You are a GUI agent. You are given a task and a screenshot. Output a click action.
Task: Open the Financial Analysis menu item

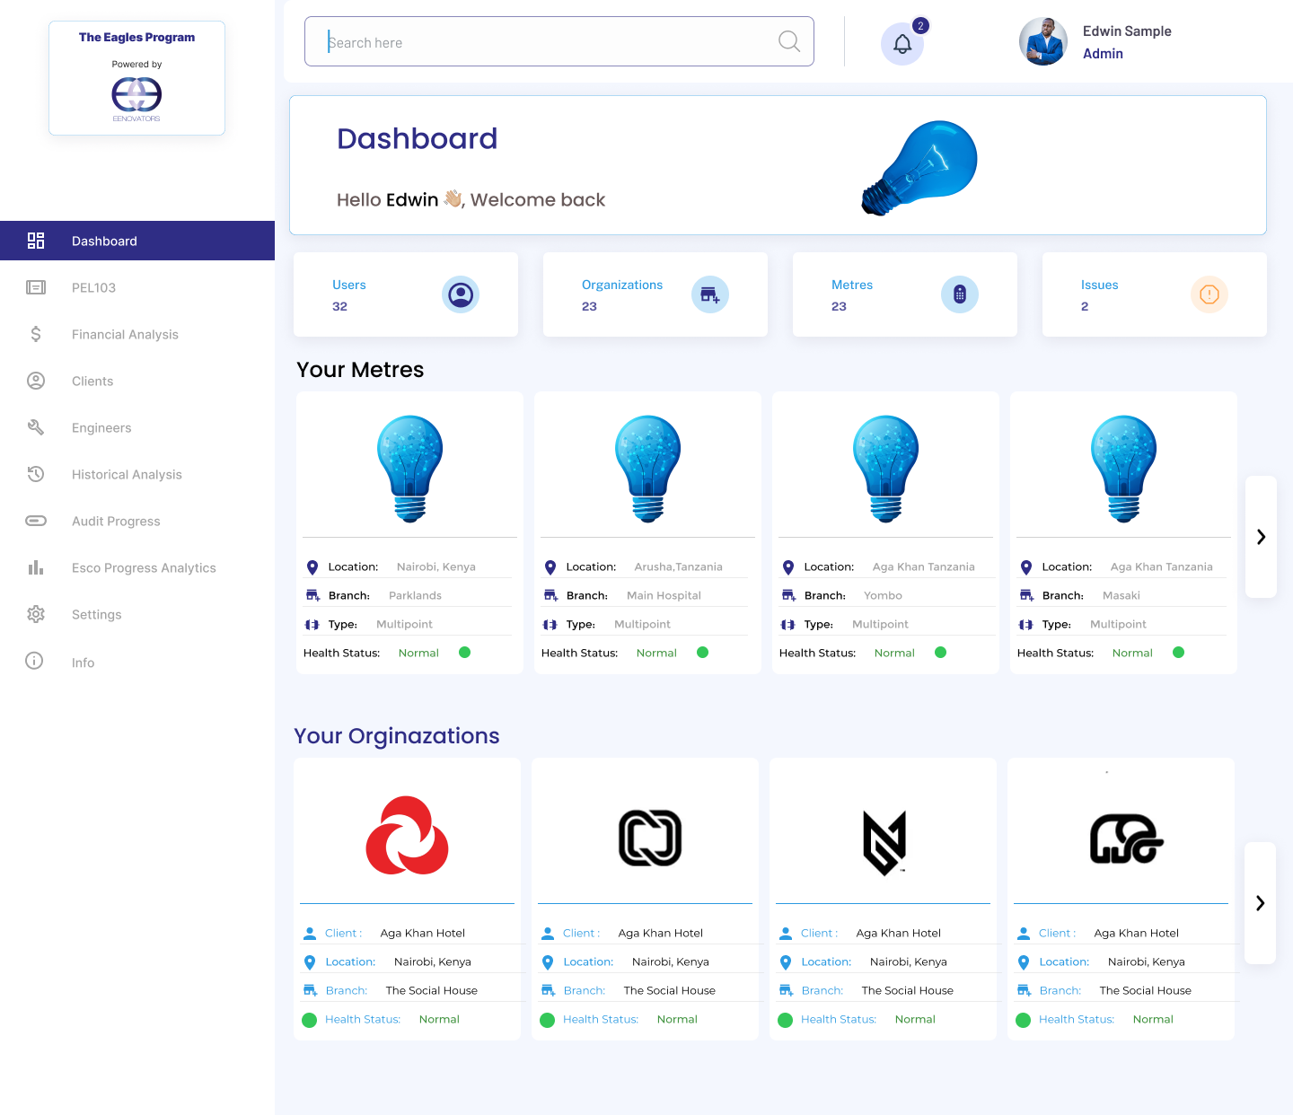(x=125, y=334)
